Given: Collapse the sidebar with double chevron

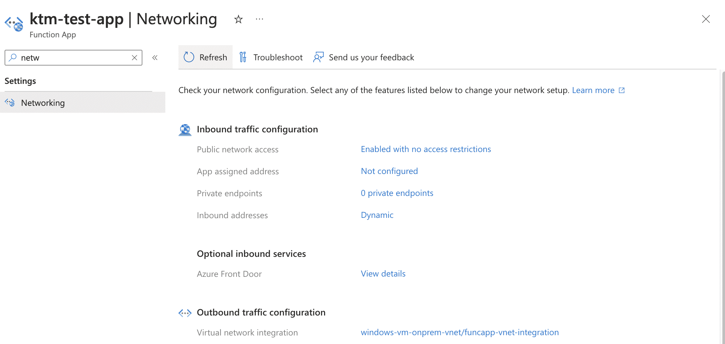Looking at the screenshot, I should pos(155,58).
